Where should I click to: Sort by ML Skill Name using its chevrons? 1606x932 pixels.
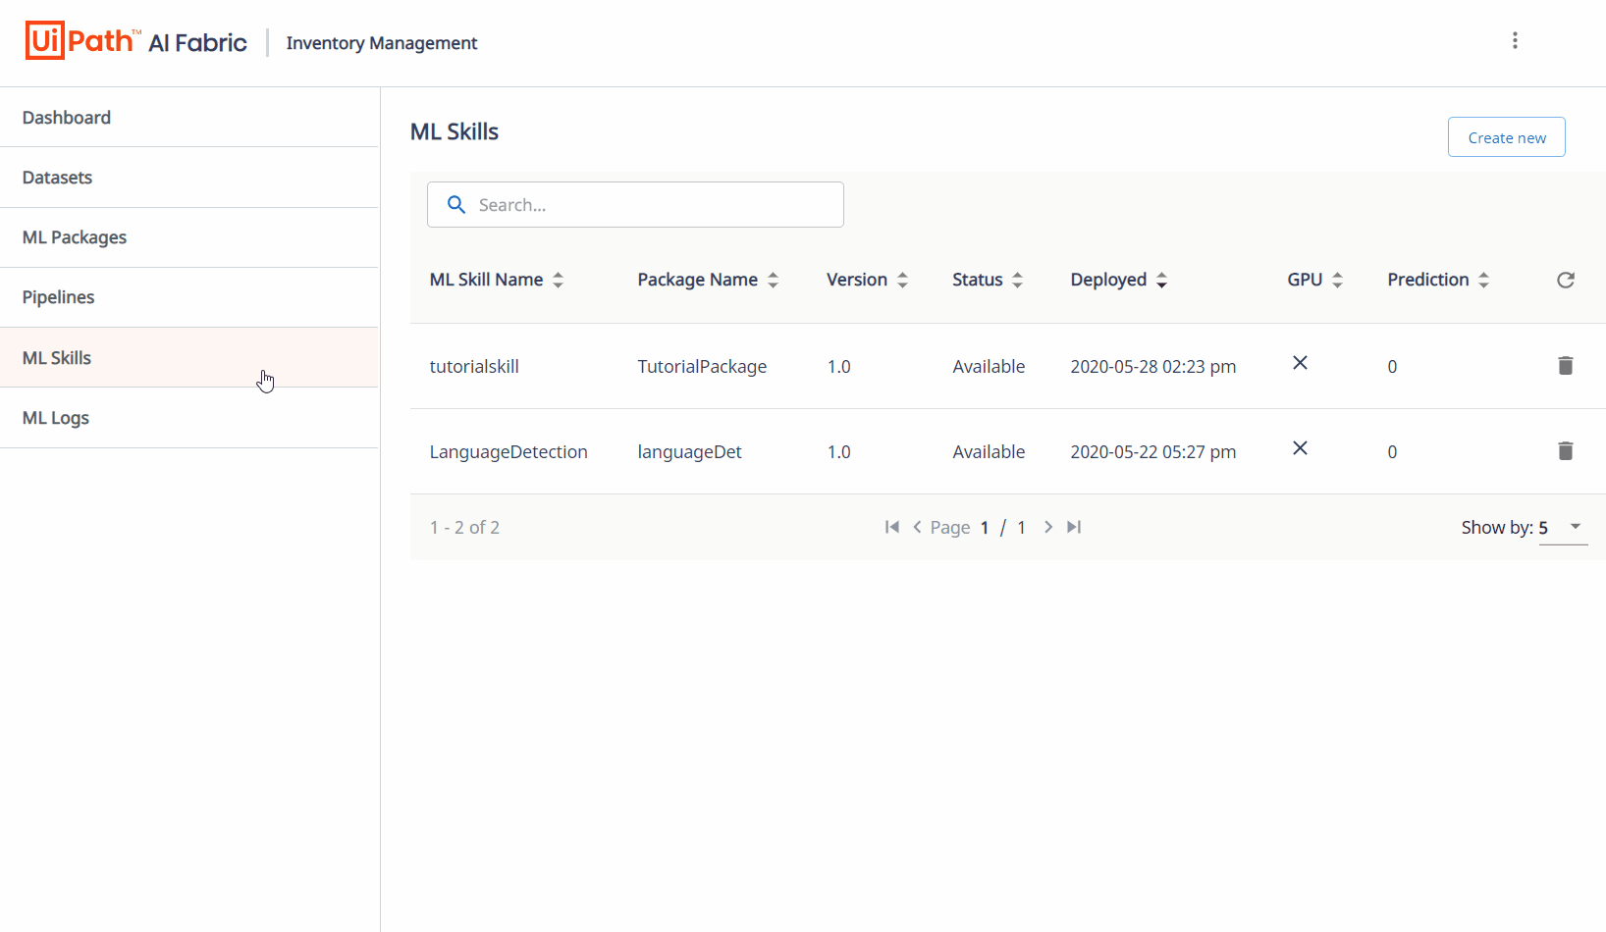point(558,280)
